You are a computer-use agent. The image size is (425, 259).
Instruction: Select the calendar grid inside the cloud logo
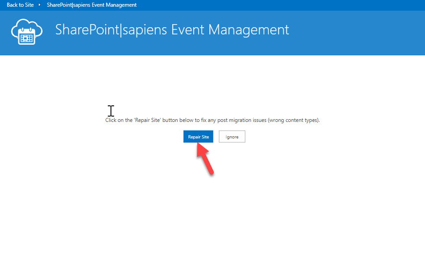[26, 38]
